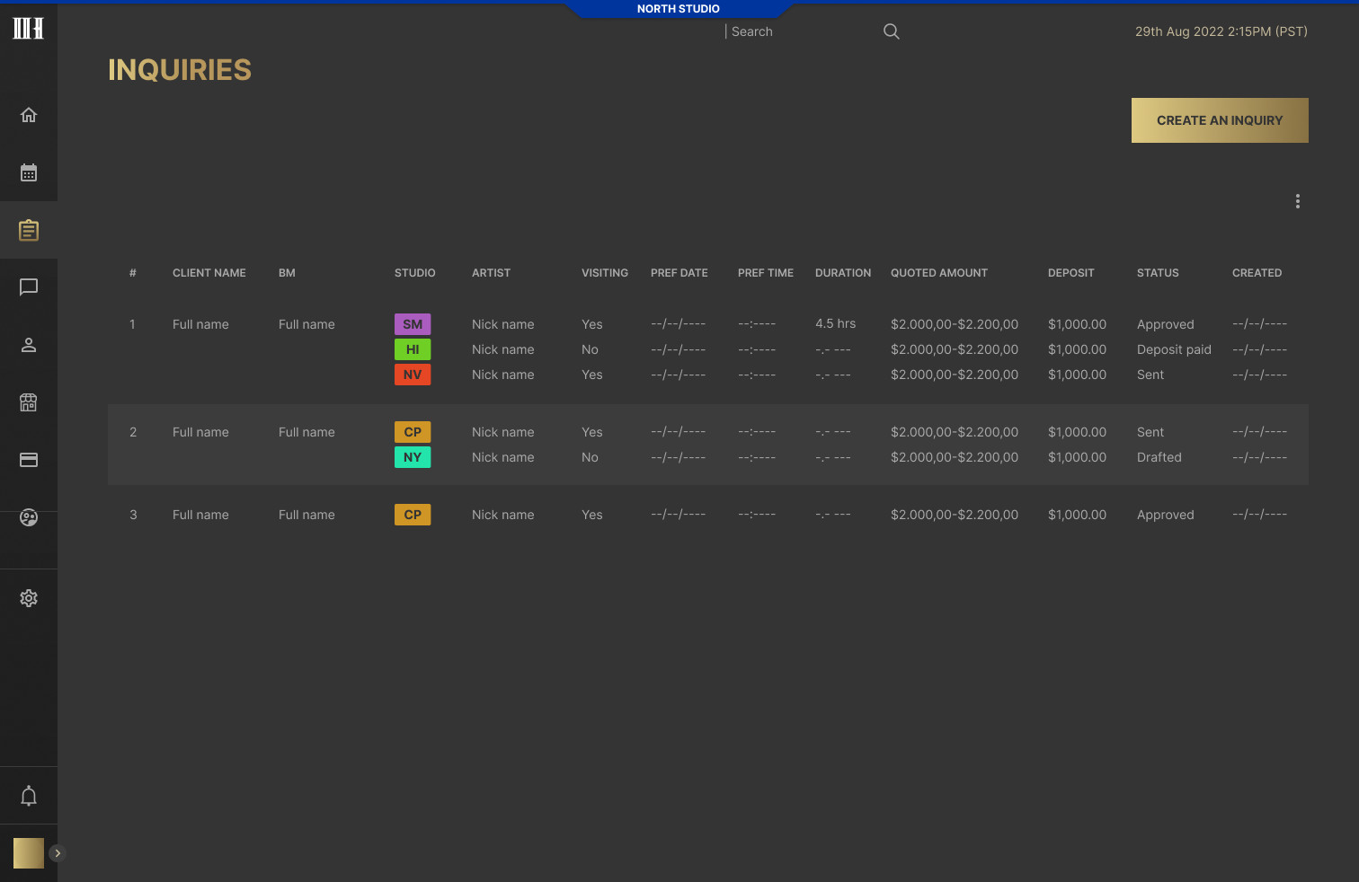Click the 'Approved' status in inquiry 1
Screen dimensions: 1359x882
coord(1166,324)
